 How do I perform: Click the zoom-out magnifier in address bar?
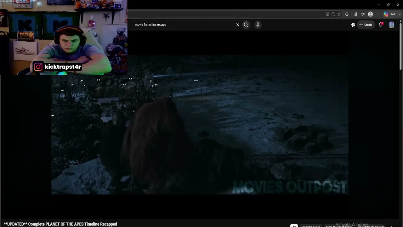[333, 14]
